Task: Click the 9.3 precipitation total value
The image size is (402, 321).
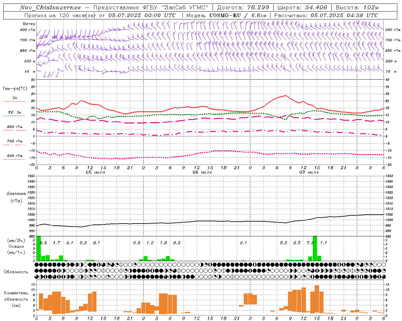Action: 43,243
